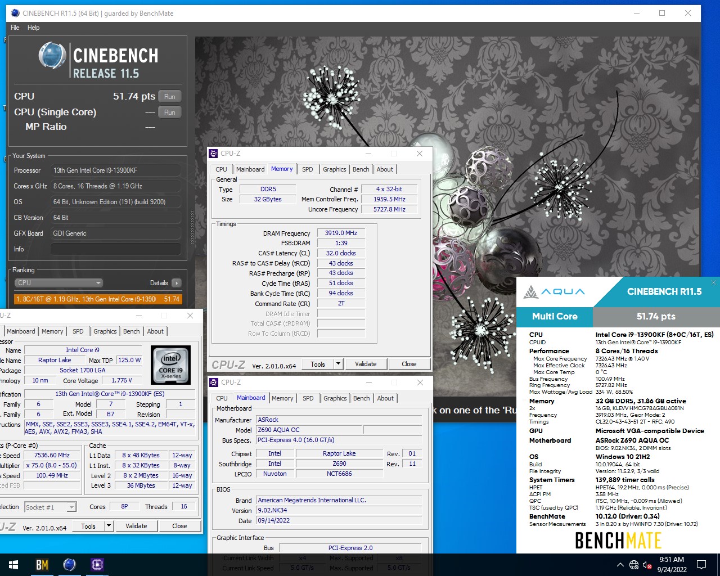720x576 pixels.
Task: Click Tools button in CPU-Z CPU window
Action: [x=88, y=526]
